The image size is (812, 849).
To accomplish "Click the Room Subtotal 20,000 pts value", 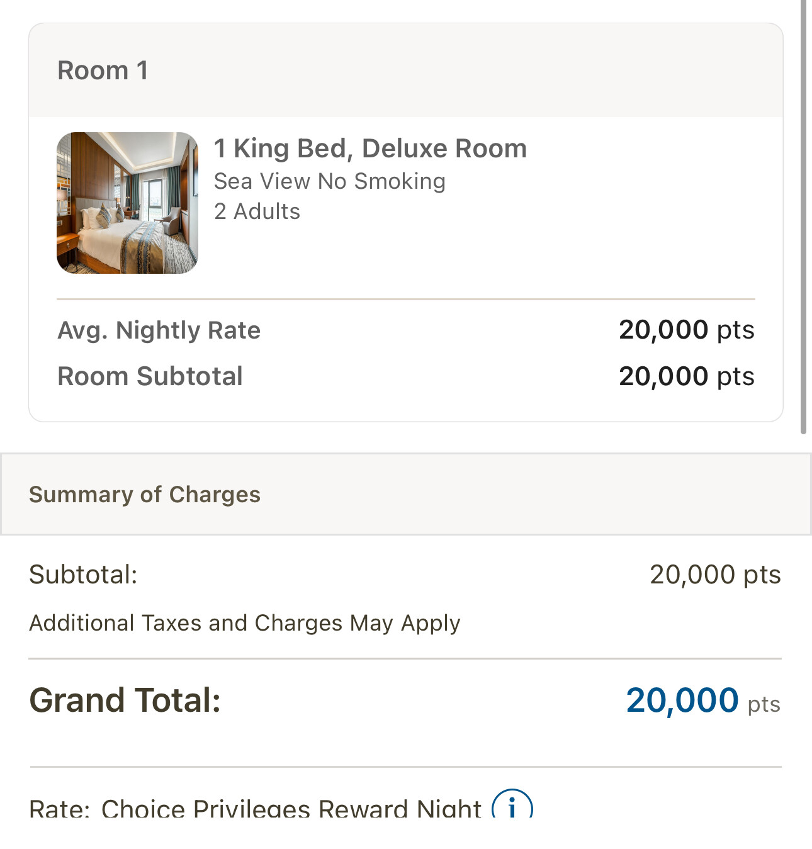I will pyautogui.click(x=686, y=376).
